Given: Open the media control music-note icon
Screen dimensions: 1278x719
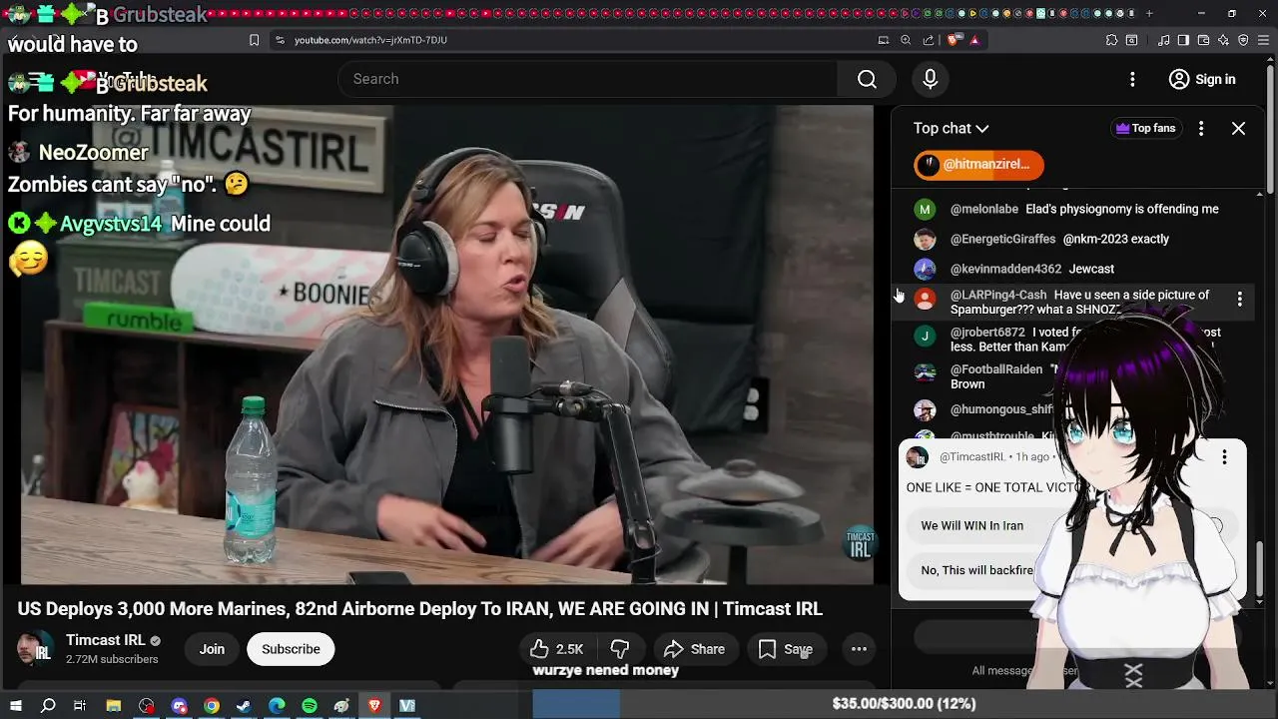Looking at the screenshot, I should coord(1164,40).
